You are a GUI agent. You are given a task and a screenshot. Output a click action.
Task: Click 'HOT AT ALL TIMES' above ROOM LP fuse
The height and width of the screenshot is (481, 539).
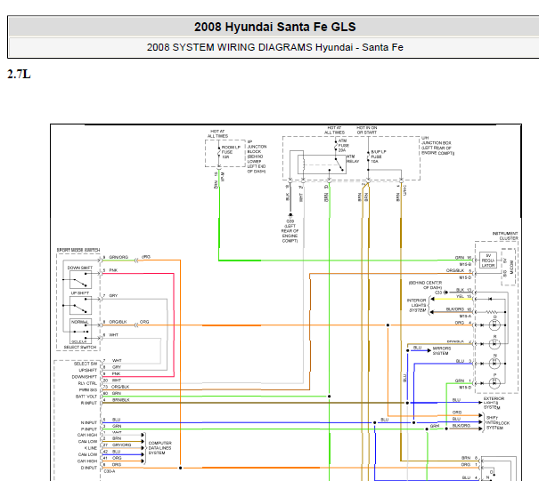tap(217, 133)
